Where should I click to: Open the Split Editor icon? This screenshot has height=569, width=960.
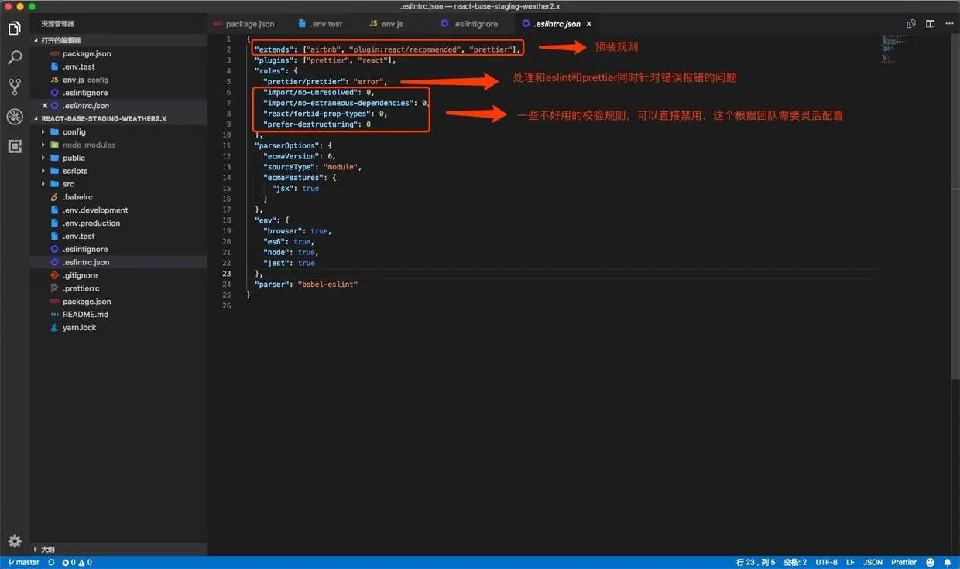click(x=930, y=24)
